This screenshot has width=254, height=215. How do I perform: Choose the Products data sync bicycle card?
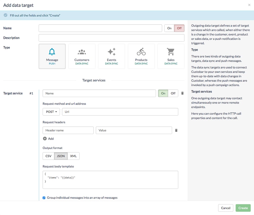141,56
